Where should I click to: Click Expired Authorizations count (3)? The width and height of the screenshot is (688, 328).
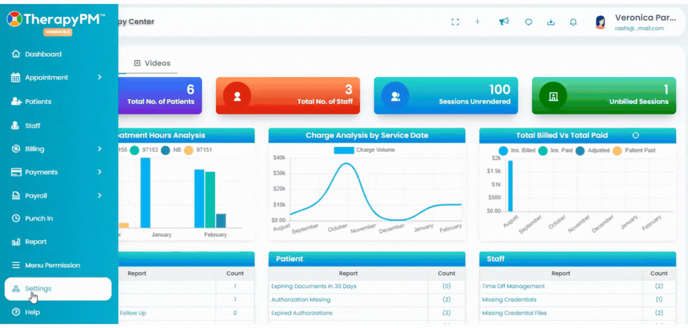[446, 313]
